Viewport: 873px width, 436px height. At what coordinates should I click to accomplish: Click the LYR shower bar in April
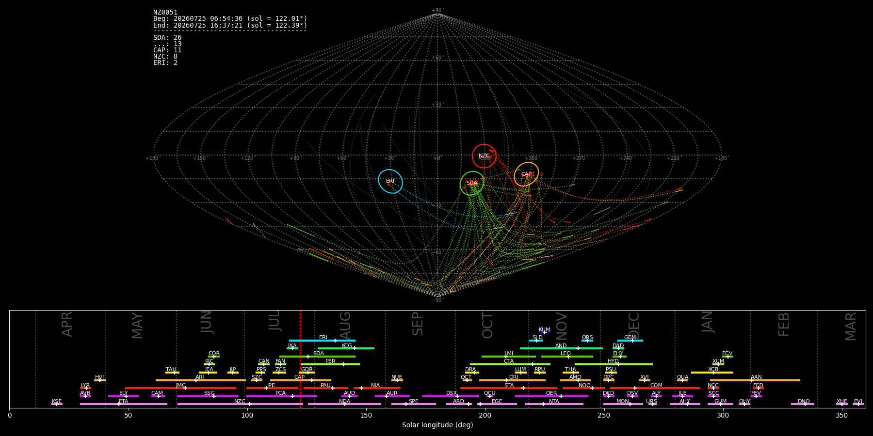click(x=85, y=388)
